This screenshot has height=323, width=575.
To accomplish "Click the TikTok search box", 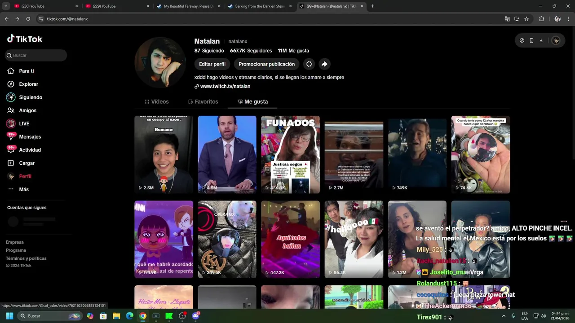I will tap(36, 55).
